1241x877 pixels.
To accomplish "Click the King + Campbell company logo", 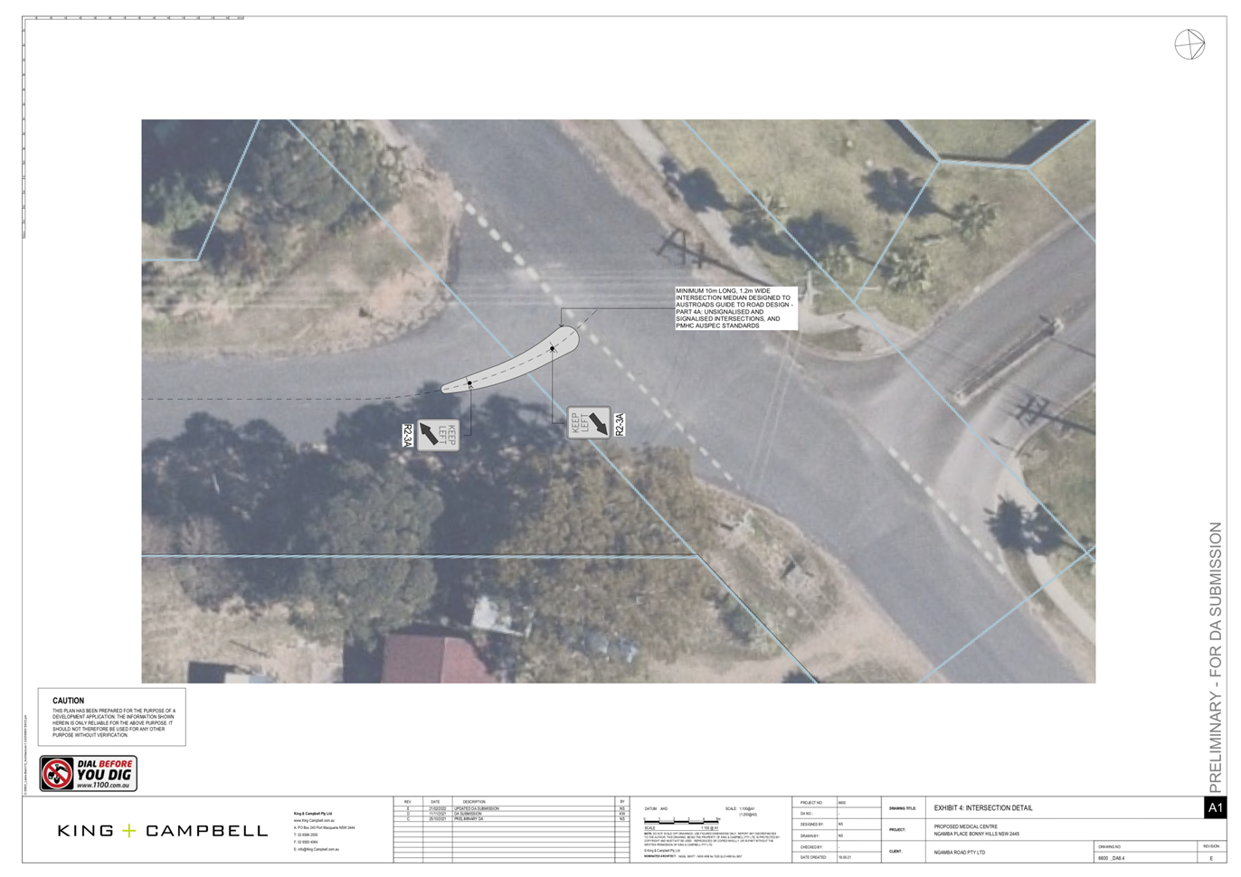I will 163,830.
